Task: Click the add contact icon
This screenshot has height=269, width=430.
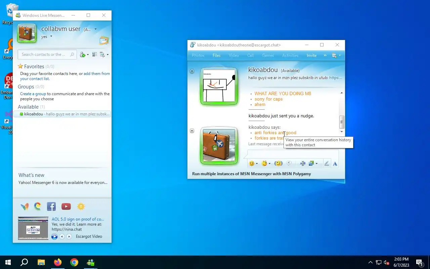Action: [82, 54]
